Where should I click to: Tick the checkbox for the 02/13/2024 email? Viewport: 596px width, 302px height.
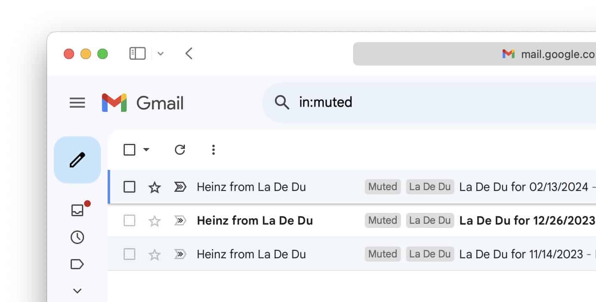(x=129, y=187)
